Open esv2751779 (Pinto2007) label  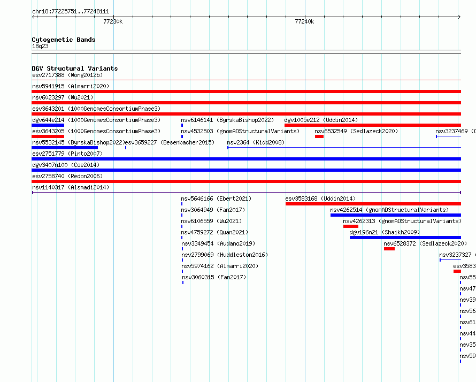pos(67,154)
